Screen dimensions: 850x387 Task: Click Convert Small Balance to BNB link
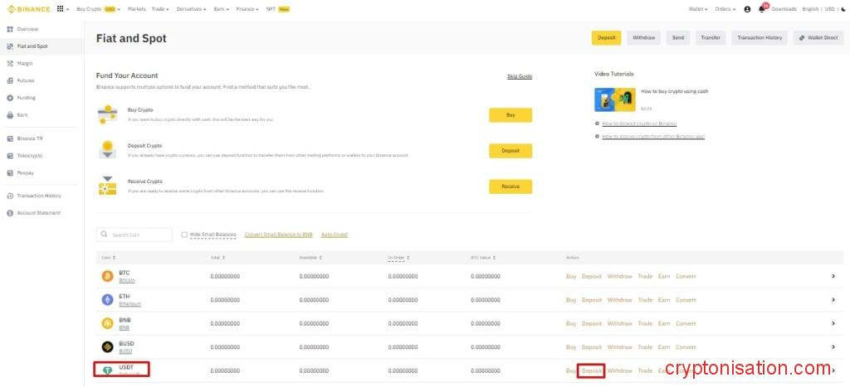pos(278,235)
